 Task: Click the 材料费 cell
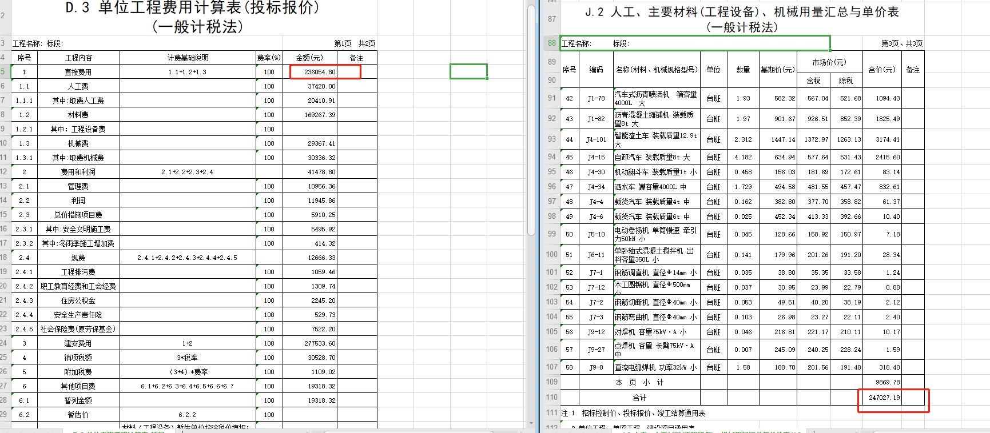[x=78, y=115]
